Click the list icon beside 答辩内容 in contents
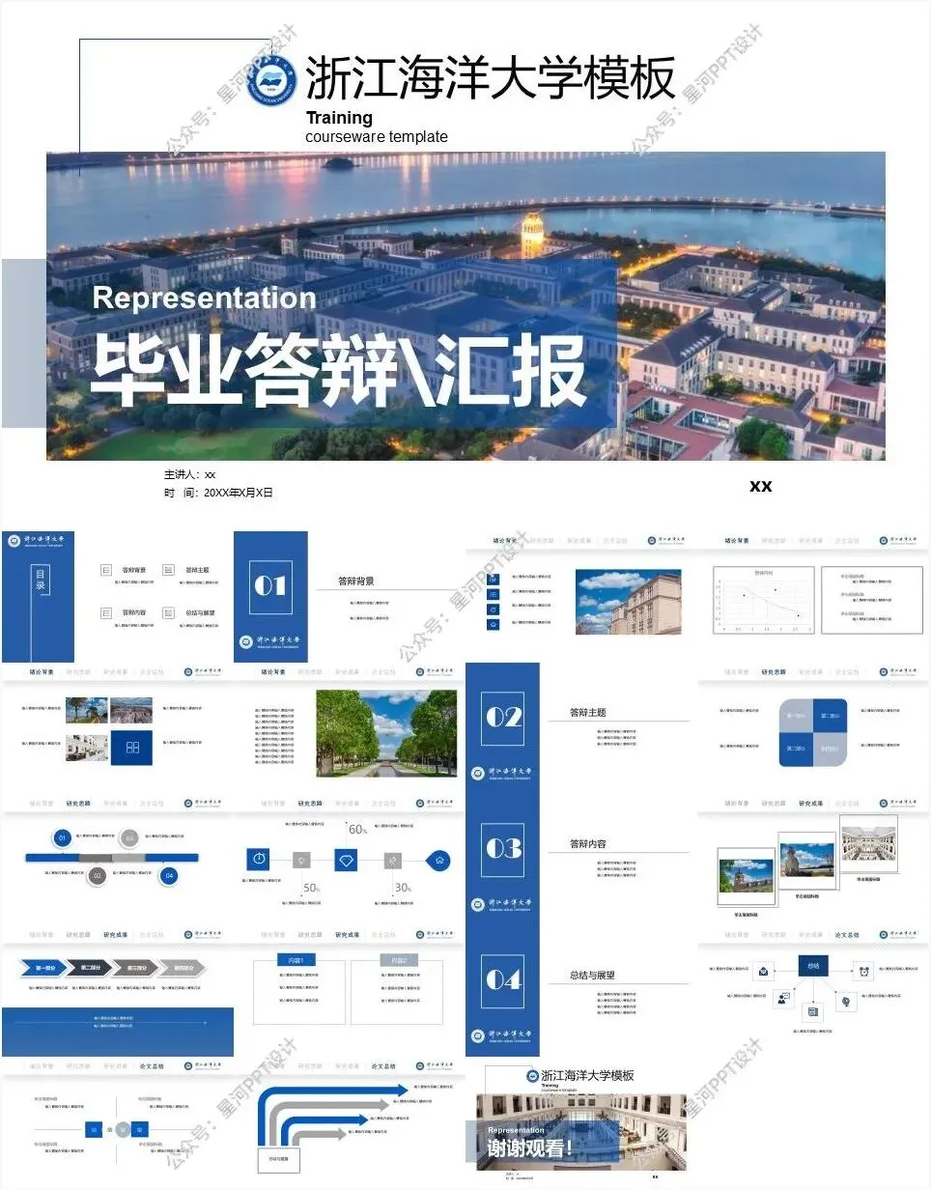 [x=106, y=612]
